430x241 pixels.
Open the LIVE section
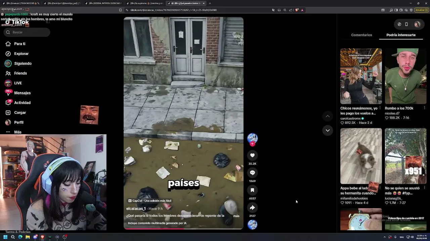coord(18,83)
